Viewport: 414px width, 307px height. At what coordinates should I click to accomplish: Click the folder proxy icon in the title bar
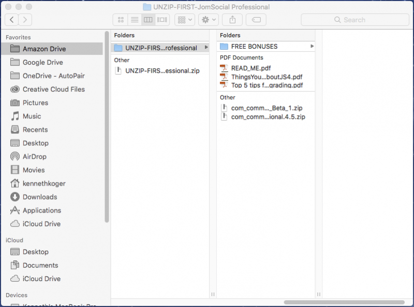(147, 7)
